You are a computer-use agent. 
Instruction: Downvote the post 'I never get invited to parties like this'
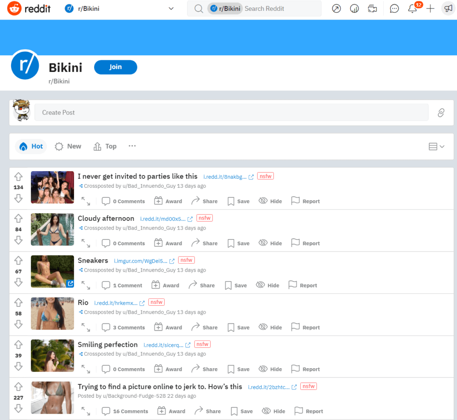tap(18, 198)
